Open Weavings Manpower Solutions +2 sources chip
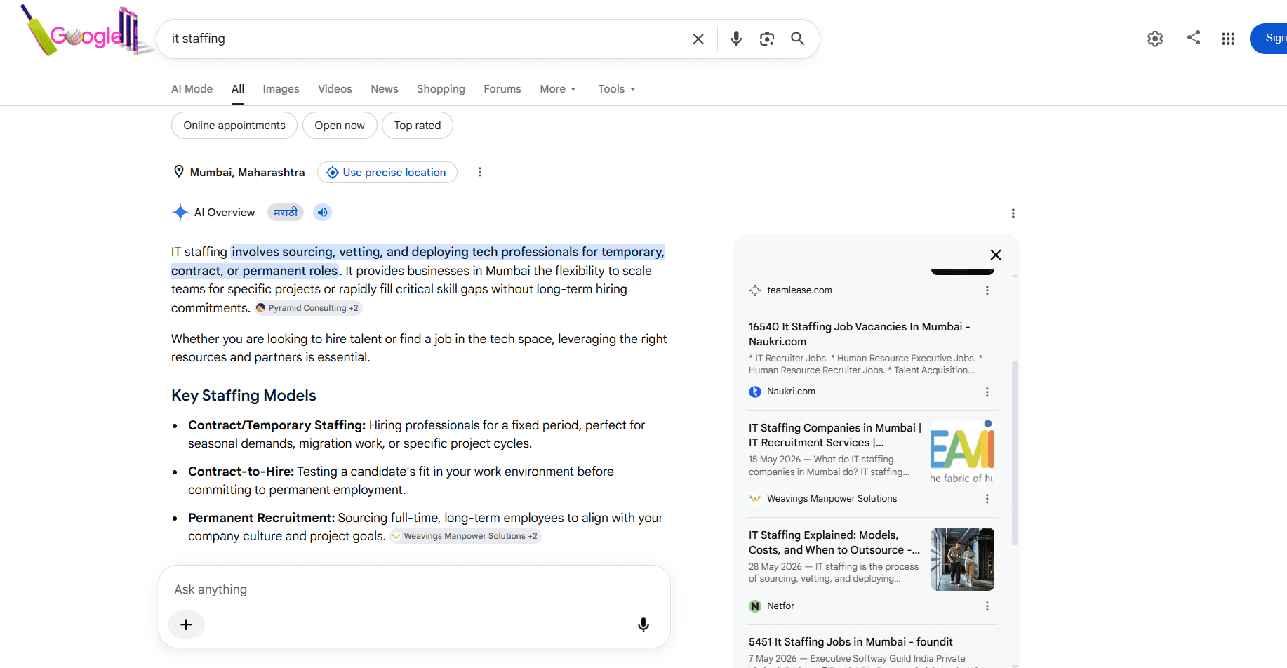 coord(465,536)
